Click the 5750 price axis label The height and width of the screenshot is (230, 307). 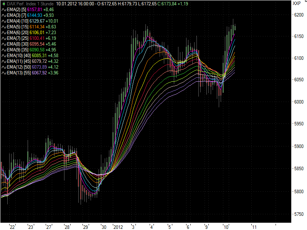tap(299, 214)
